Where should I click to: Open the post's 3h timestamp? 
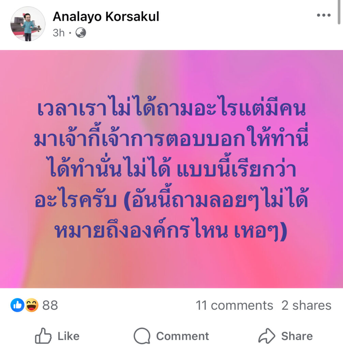click(x=59, y=33)
